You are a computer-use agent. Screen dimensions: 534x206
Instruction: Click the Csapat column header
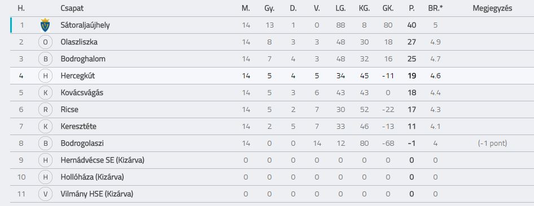tap(72, 8)
